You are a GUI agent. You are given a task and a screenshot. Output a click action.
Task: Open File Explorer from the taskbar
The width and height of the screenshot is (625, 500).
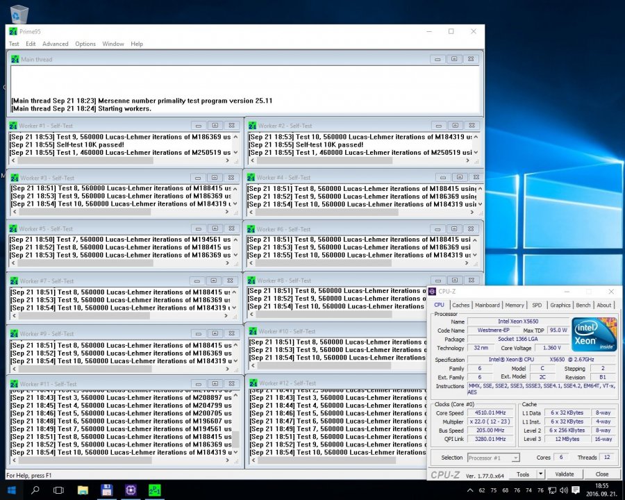click(83, 490)
